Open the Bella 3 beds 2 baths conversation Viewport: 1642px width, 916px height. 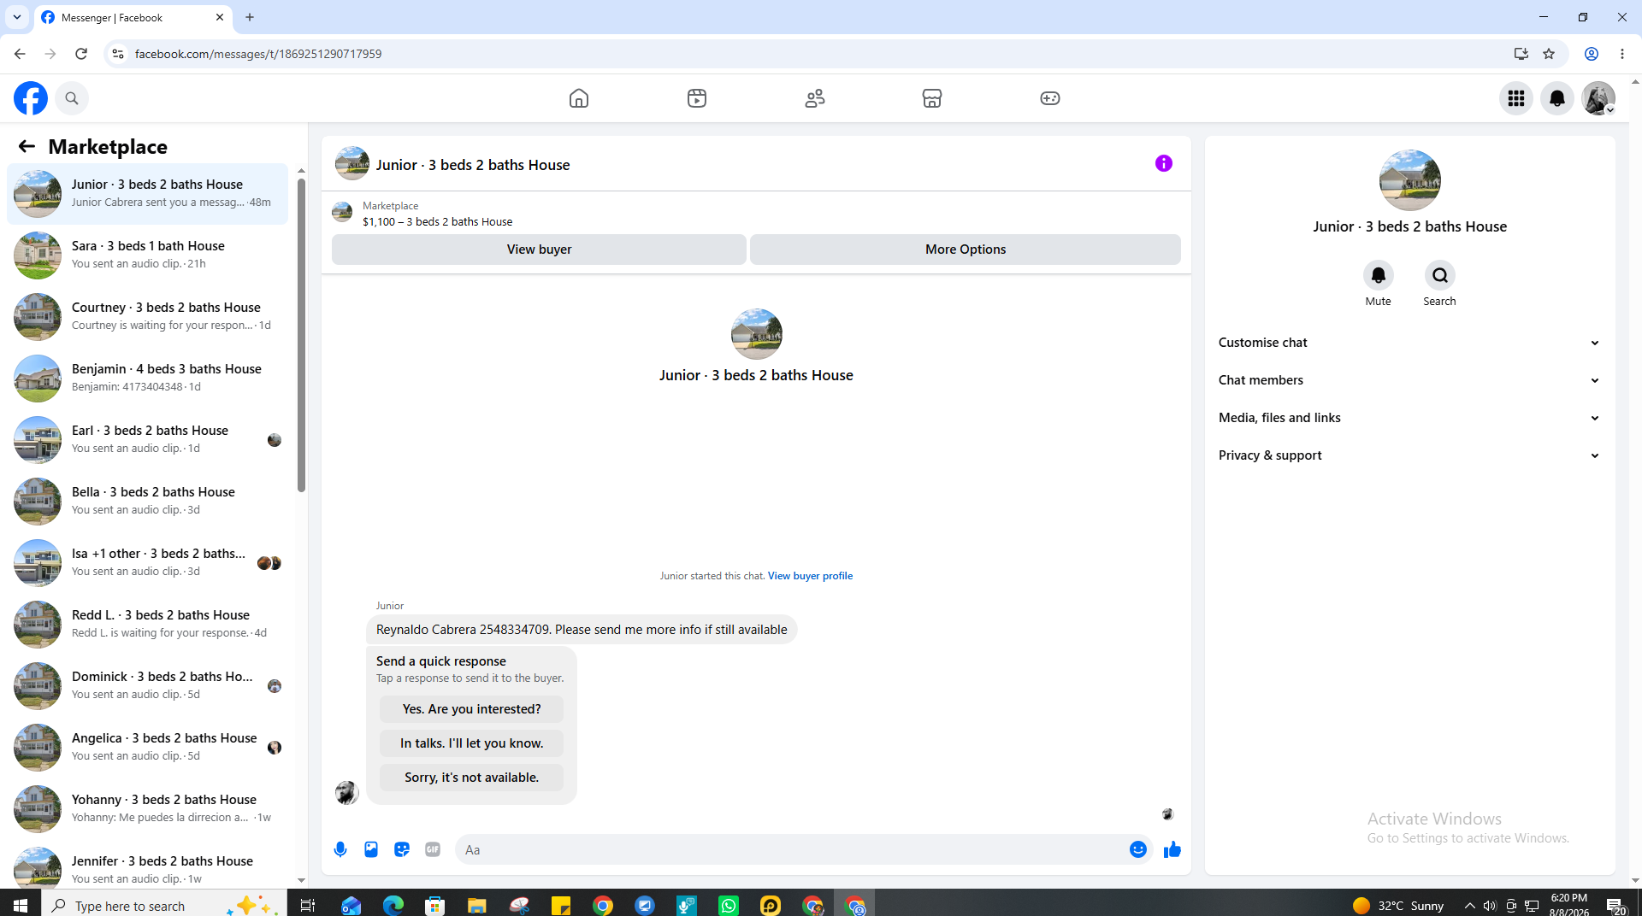coord(147,501)
